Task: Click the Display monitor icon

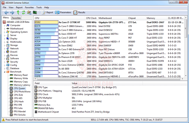Action: click(x=8, y=38)
